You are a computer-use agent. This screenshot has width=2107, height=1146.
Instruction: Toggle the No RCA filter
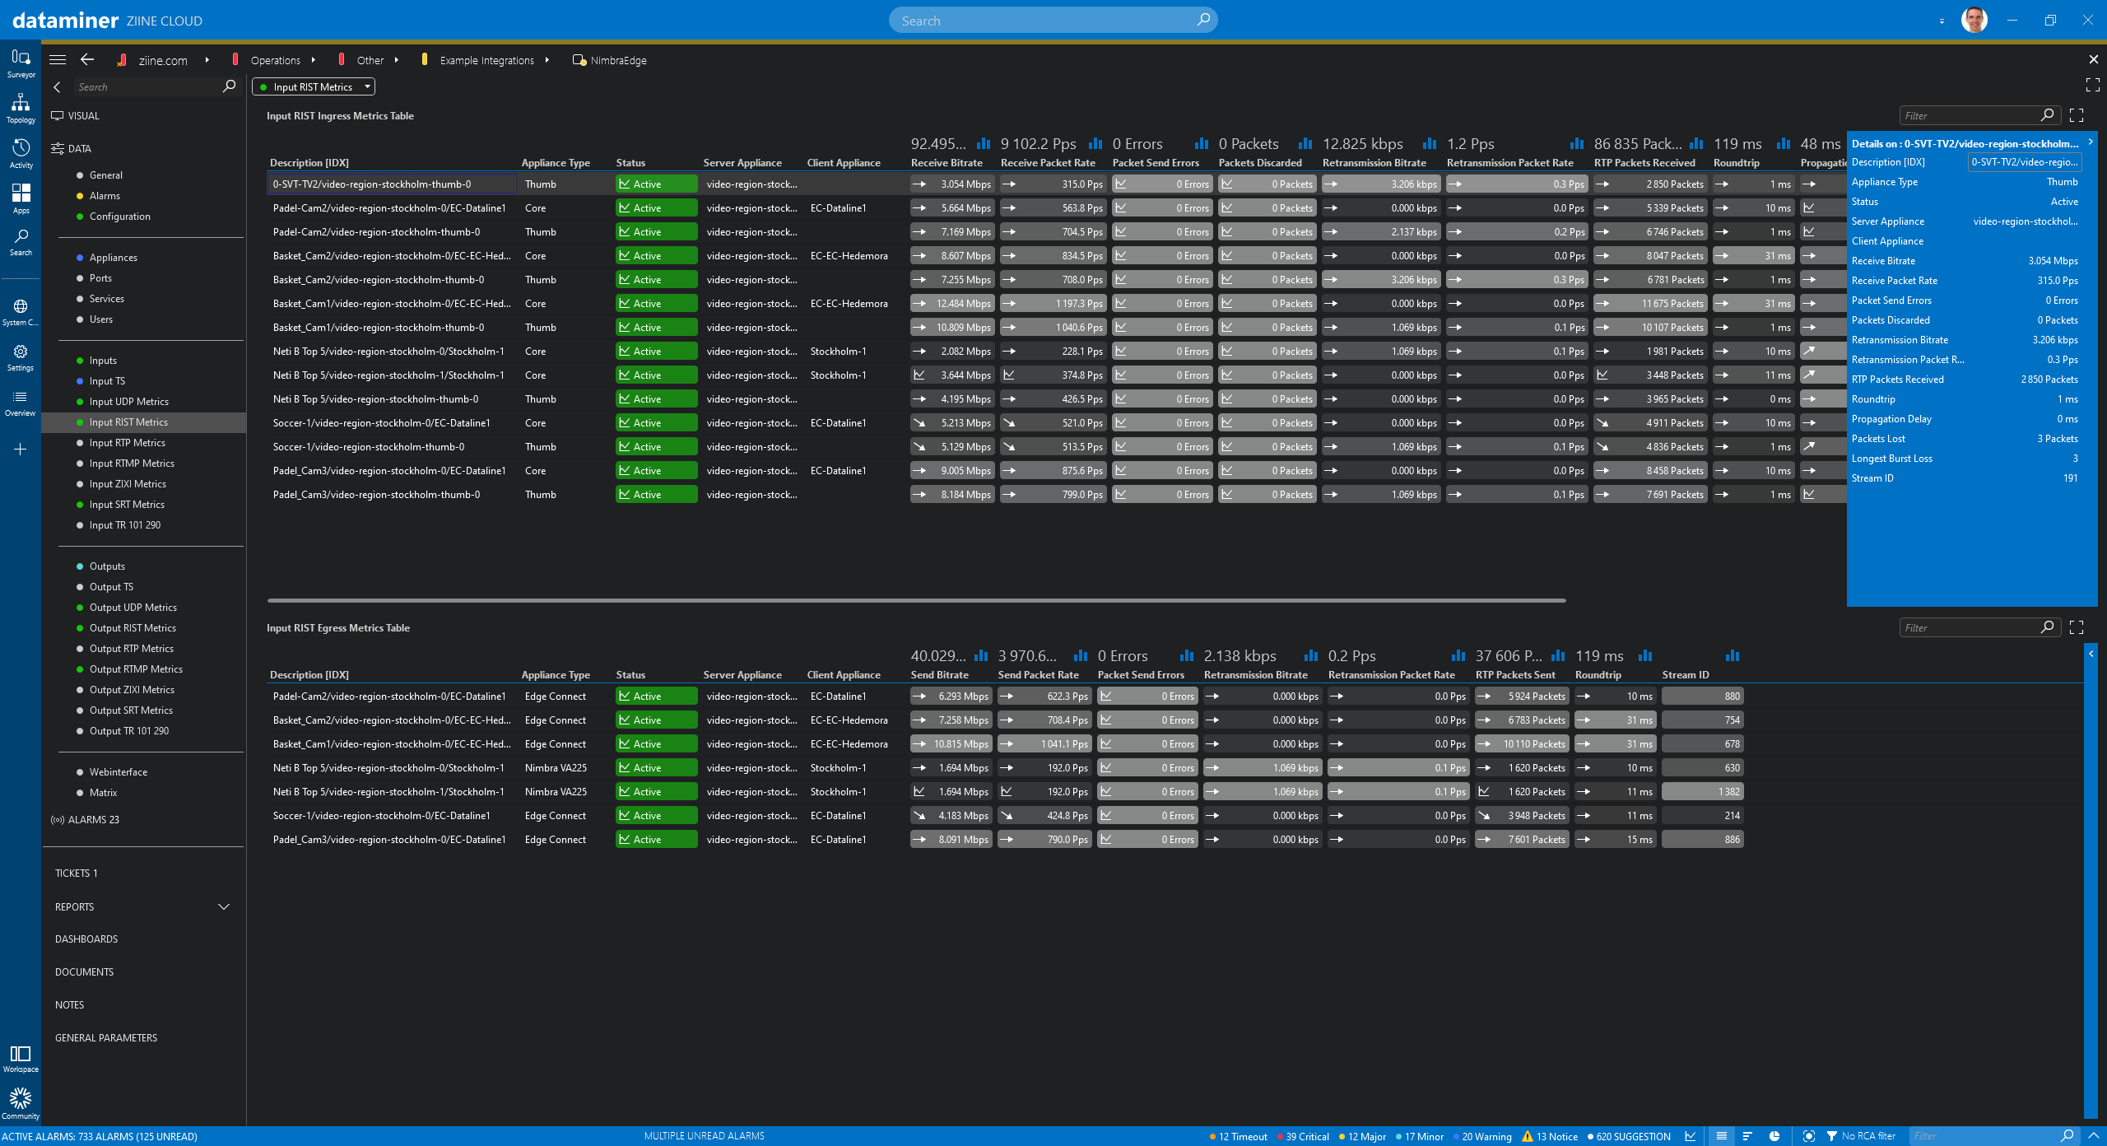pyautogui.click(x=1861, y=1136)
